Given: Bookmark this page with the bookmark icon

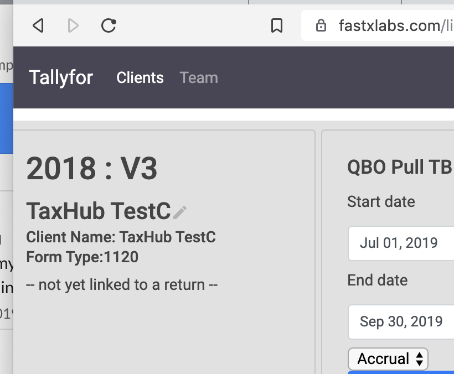Looking at the screenshot, I should point(277,25).
